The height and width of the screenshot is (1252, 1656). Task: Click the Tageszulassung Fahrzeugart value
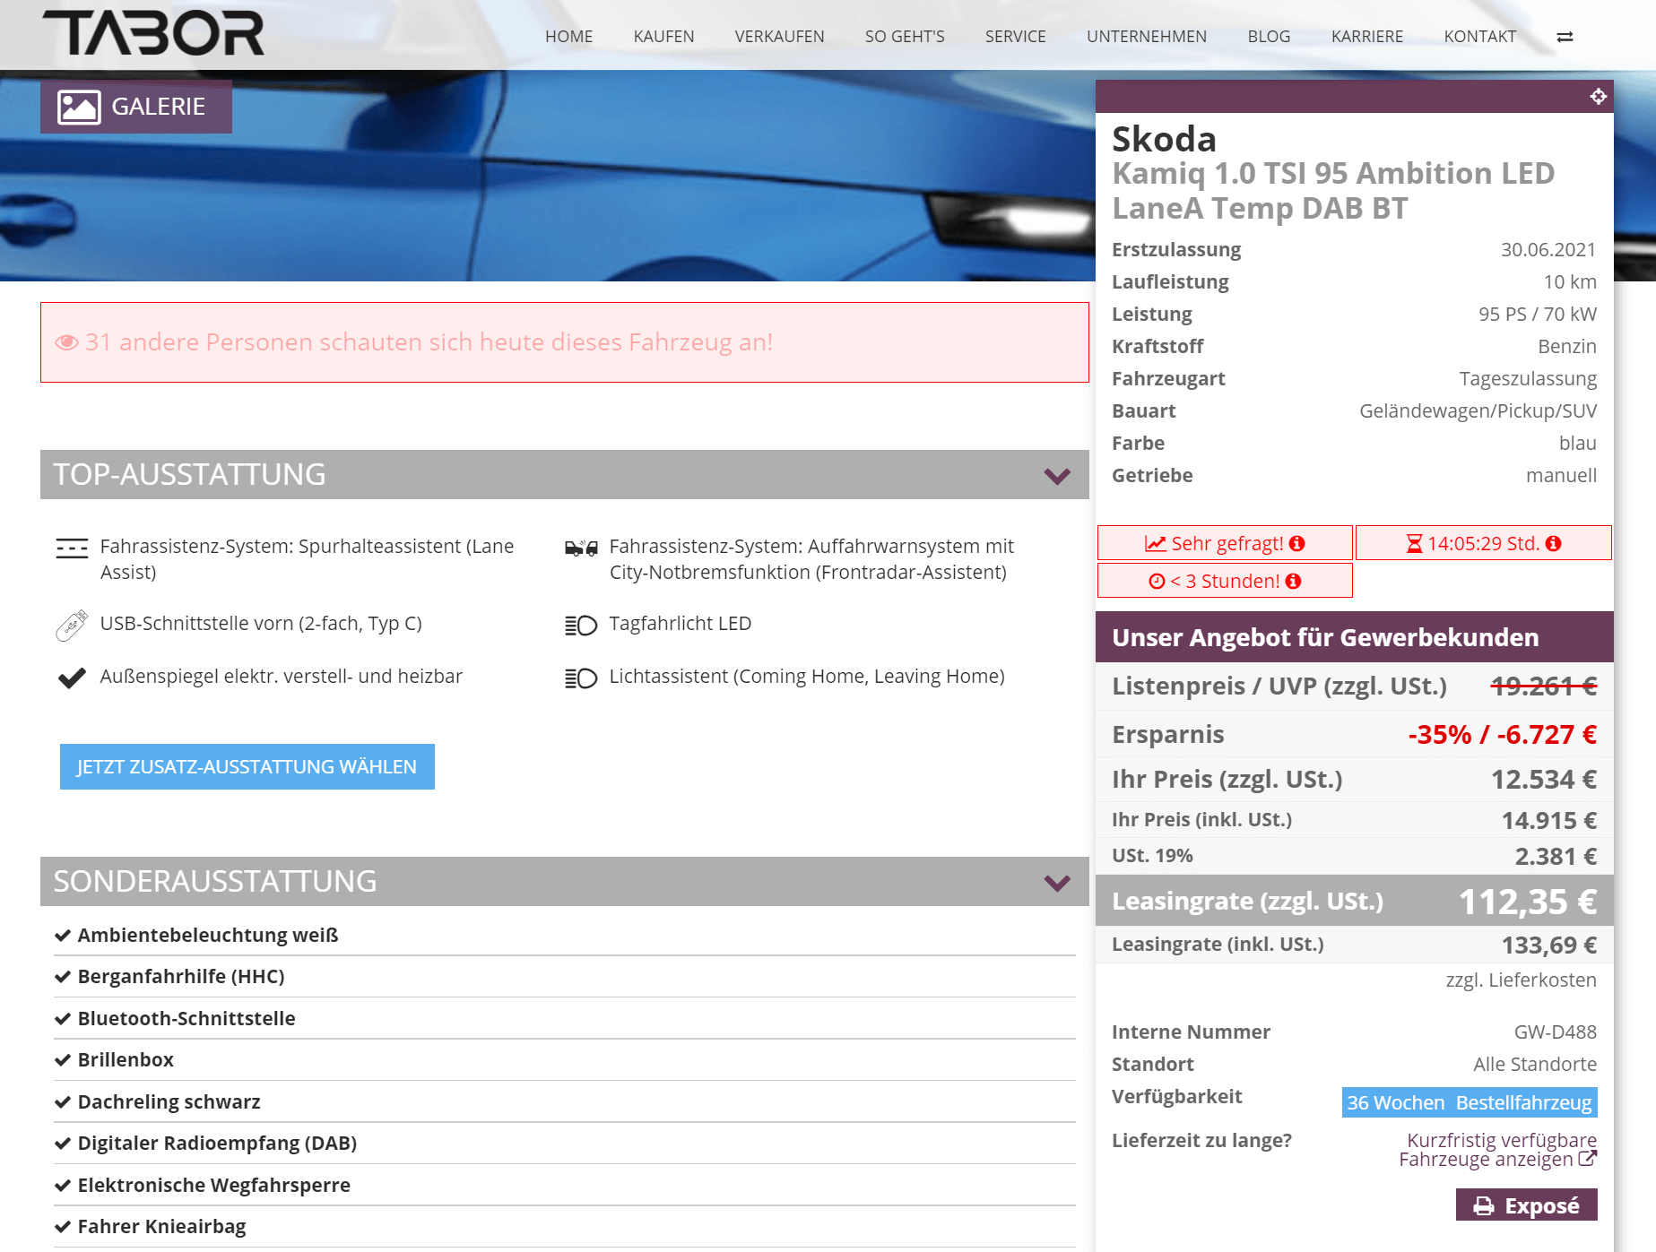(x=1528, y=379)
